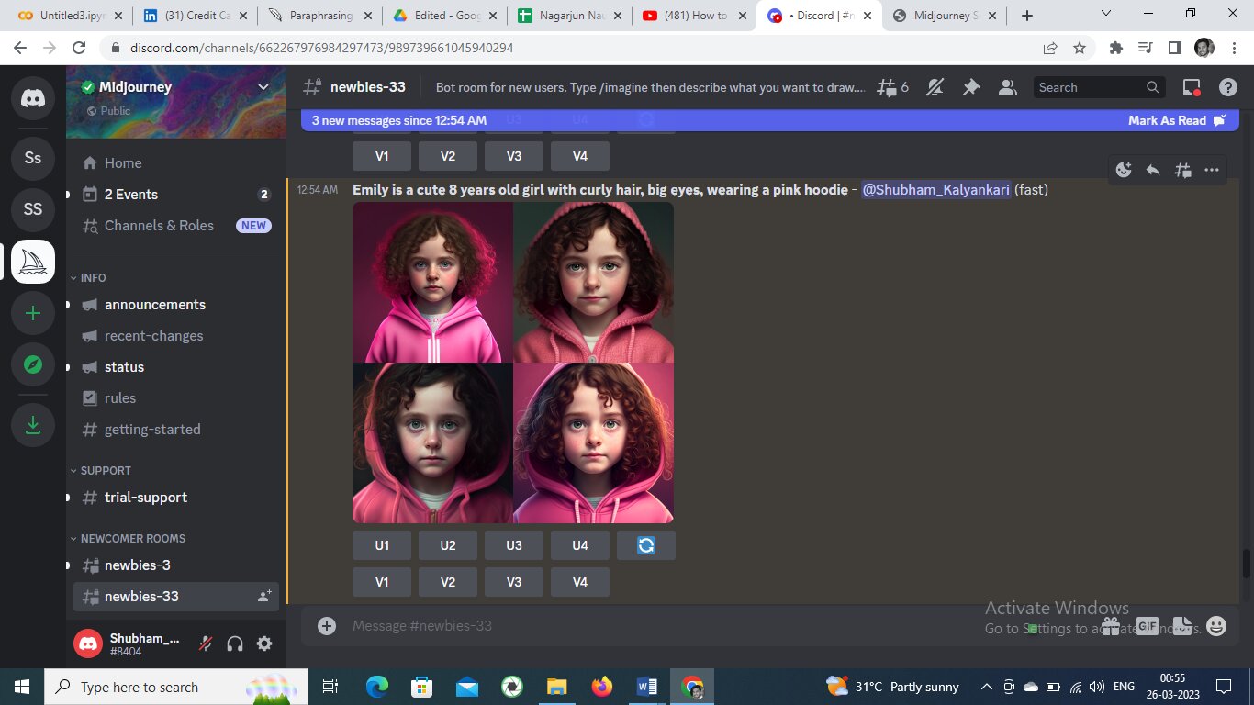The width and height of the screenshot is (1254, 705).
Task: Toggle headphones deafen in user panel
Action: (x=235, y=643)
